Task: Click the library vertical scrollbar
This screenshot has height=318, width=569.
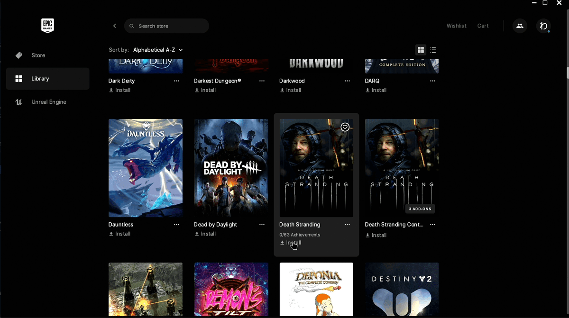Action: (567, 73)
